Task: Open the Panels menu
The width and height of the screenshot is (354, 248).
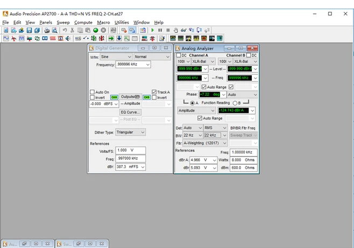Action: point(46,23)
